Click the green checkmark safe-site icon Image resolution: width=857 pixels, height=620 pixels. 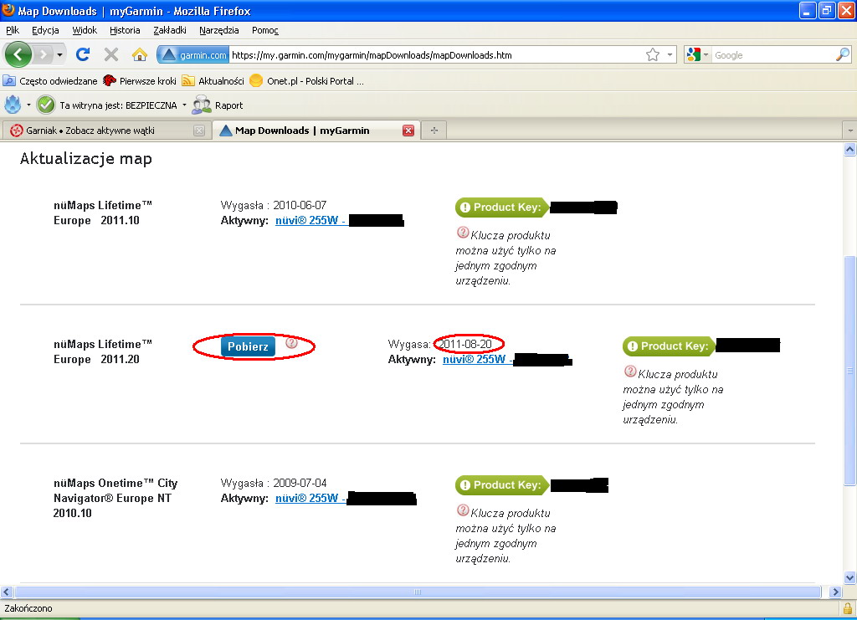46,105
